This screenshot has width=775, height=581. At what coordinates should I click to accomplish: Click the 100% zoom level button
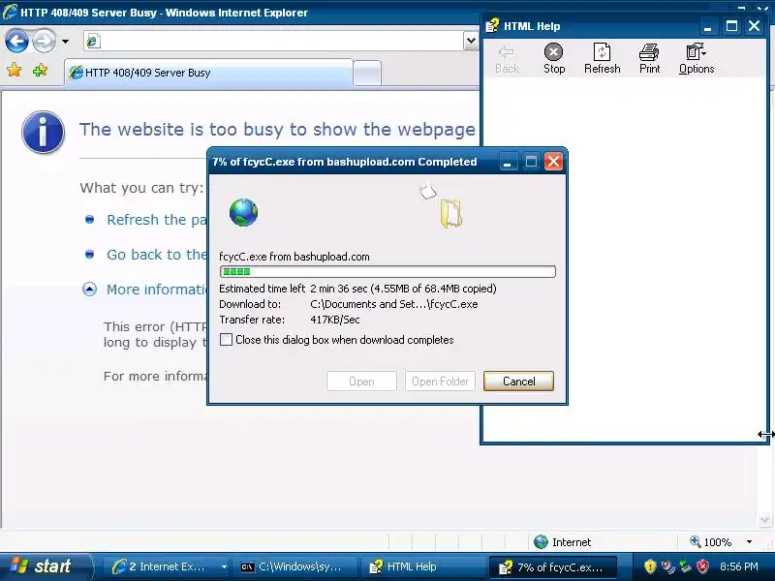click(711, 542)
